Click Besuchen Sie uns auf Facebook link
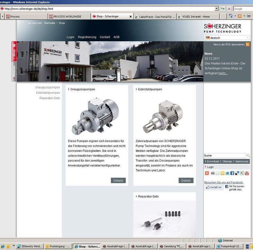 click(x=224, y=182)
